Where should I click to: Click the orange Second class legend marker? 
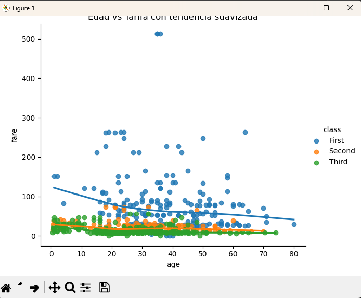(316, 151)
